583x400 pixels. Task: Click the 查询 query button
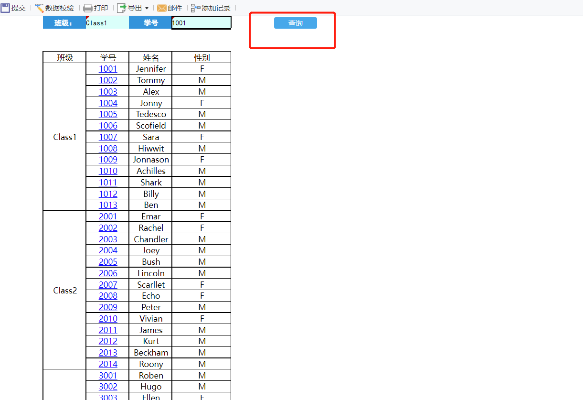296,23
